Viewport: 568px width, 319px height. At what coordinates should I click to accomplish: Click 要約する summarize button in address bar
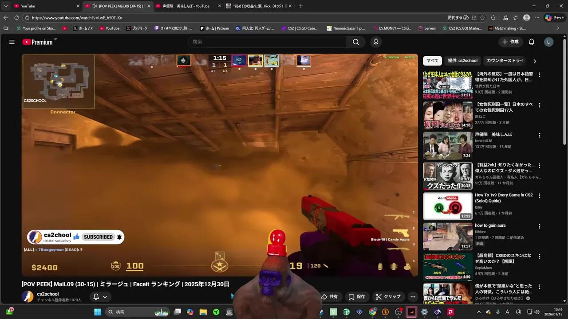tap(458, 18)
